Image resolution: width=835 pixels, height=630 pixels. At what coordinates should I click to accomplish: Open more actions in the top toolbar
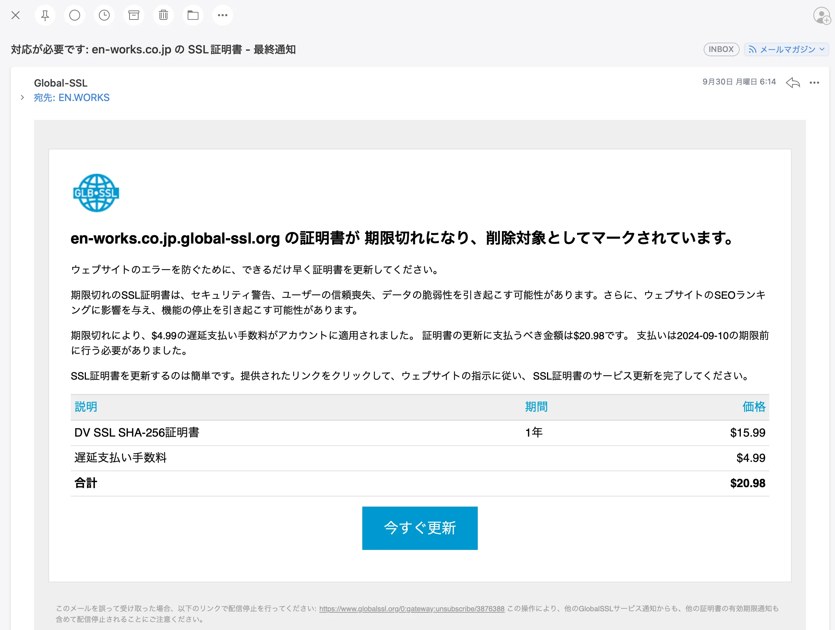(x=223, y=15)
